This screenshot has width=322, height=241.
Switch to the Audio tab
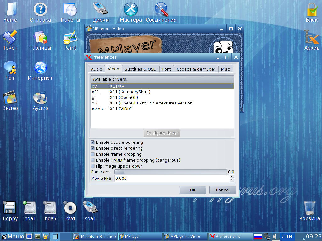(x=97, y=69)
